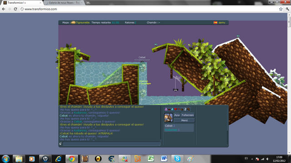Switch to the Galeria de nous fitxers tab

coord(64,3)
